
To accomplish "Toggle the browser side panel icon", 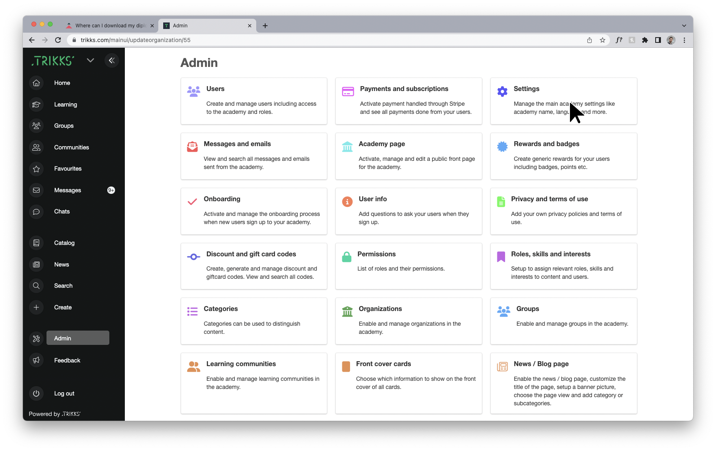I will click(658, 40).
